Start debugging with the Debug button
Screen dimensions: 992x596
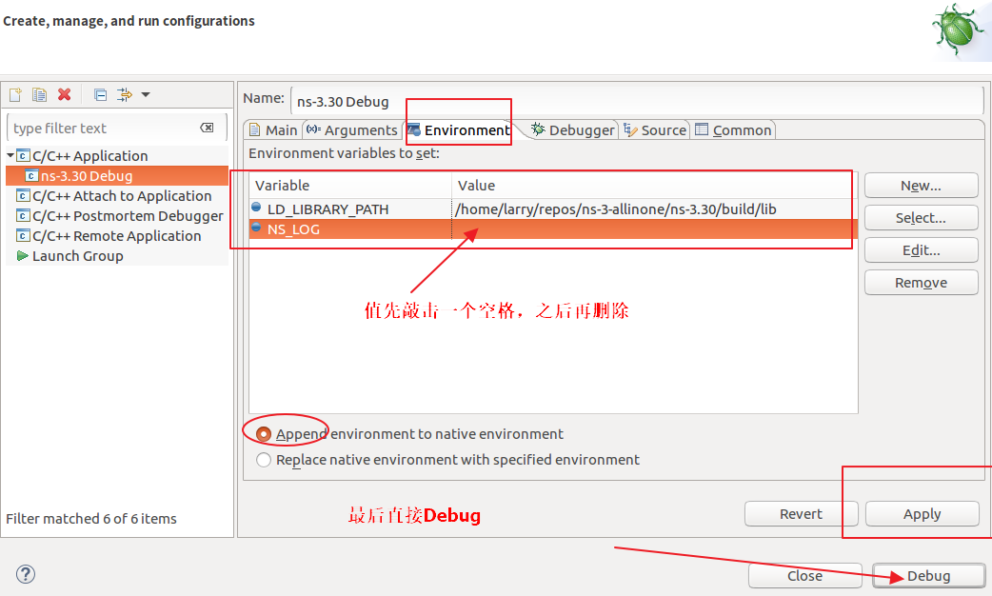pyautogui.click(x=929, y=575)
